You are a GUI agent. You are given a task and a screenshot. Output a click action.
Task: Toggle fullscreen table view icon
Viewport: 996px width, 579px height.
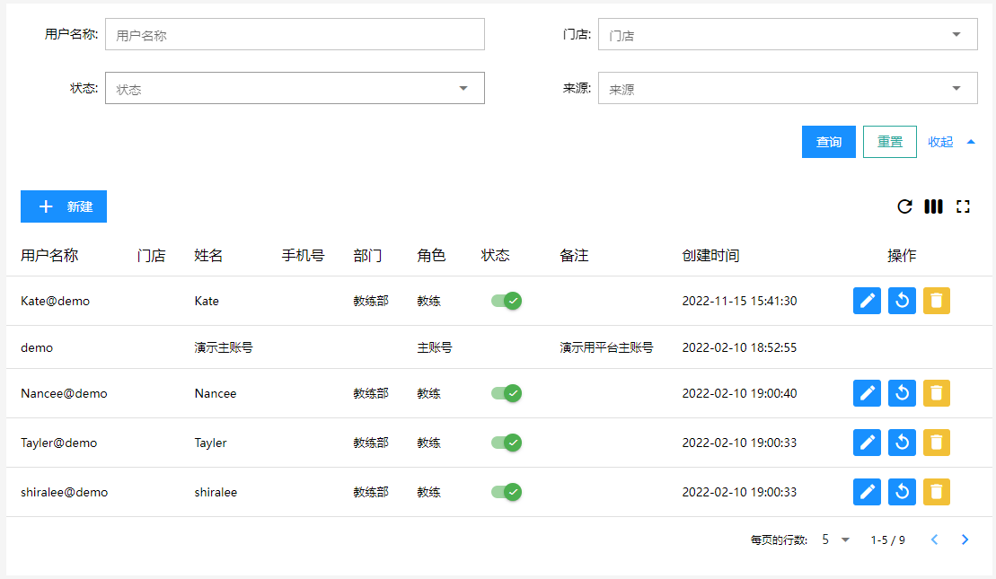pos(963,206)
